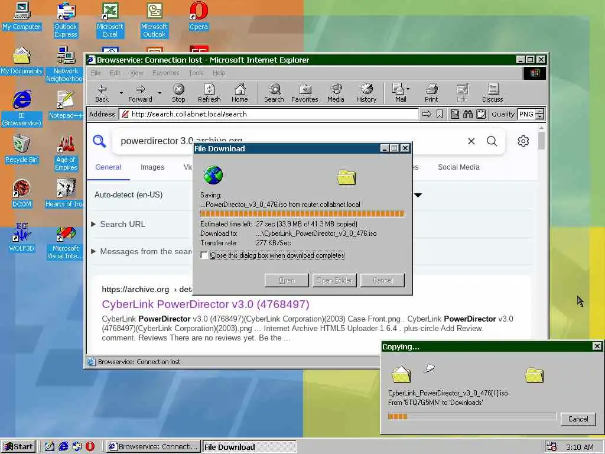605x454 pixels.
Task: Expand the Search URL section
Action: (x=118, y=224)
